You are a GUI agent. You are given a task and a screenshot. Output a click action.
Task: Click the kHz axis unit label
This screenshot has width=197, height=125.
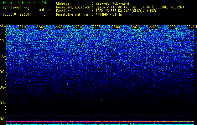click(x=3, y=25)
